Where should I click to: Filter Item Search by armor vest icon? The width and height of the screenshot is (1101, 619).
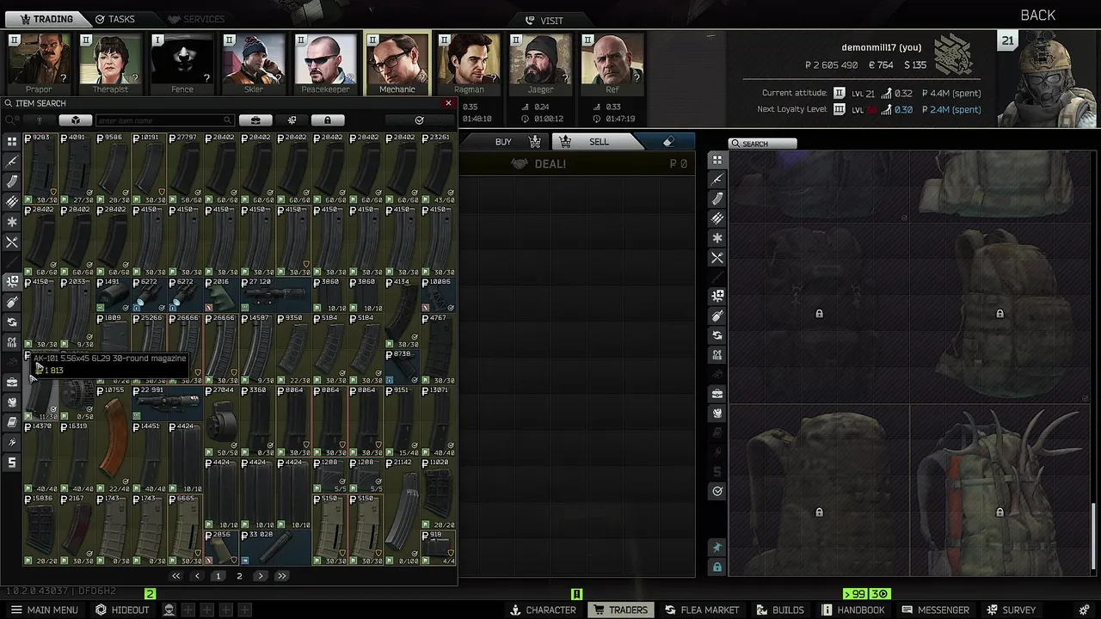(x=12, y=401)
